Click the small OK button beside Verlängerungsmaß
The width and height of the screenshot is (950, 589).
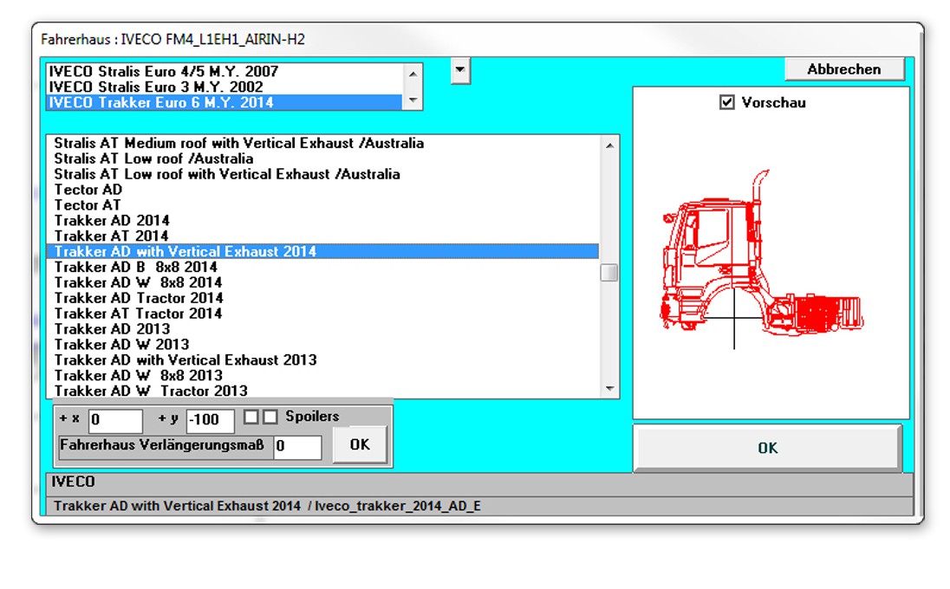pos(360,445)
